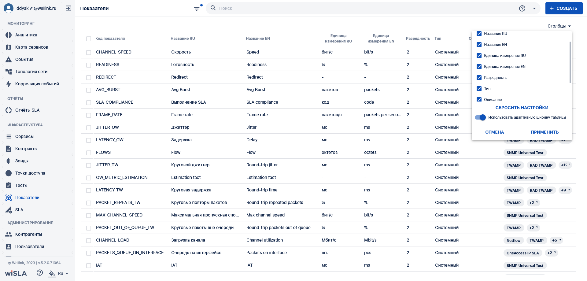Uncheck Единица измерения RU column checkbox

click(479, 56)
